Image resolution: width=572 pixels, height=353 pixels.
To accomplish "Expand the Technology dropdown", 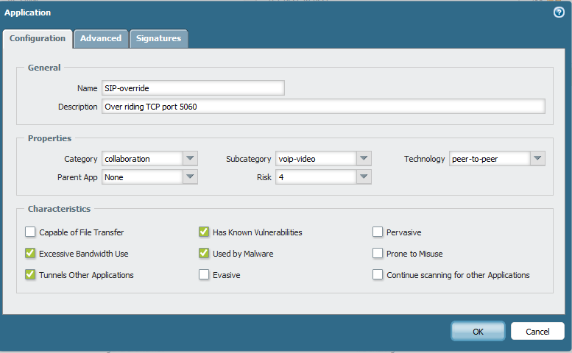I will [537, 159].
